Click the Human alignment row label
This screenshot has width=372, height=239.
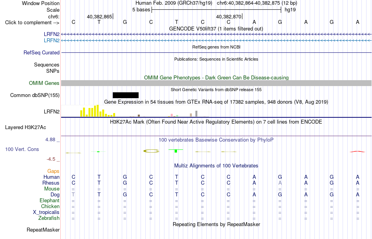pos(51,177)
